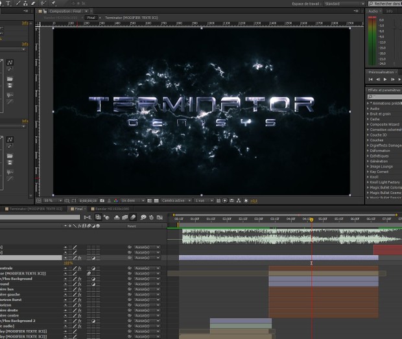Select the Composition : Final viewer tab
Image resolution: width=402 pixels, height=339 pixels.
point(65,11)
